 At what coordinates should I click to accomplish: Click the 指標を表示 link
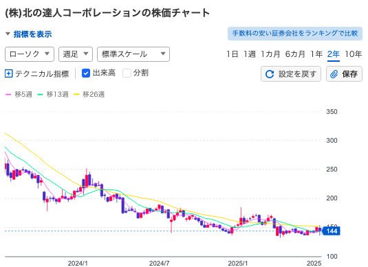pos(32,34)
